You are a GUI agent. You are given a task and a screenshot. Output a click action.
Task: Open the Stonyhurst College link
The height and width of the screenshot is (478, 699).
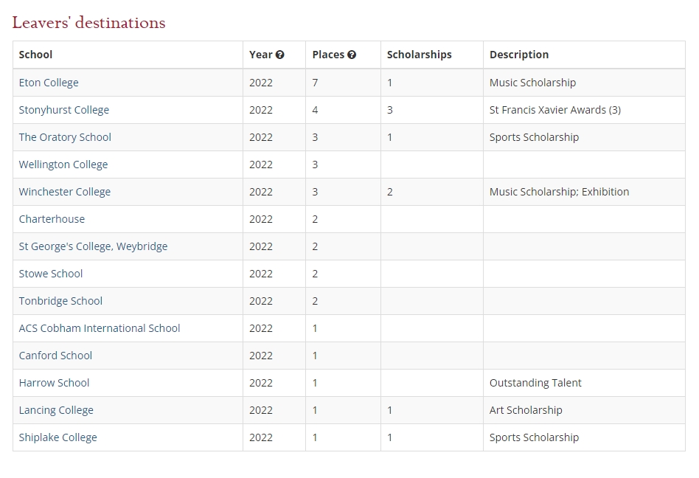[x=64, y=110]
